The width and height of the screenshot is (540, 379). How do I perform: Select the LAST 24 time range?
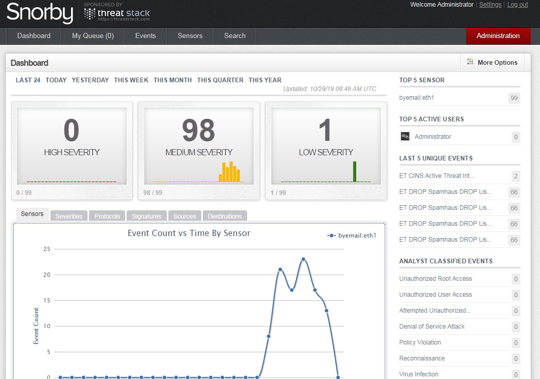point(28,80)
